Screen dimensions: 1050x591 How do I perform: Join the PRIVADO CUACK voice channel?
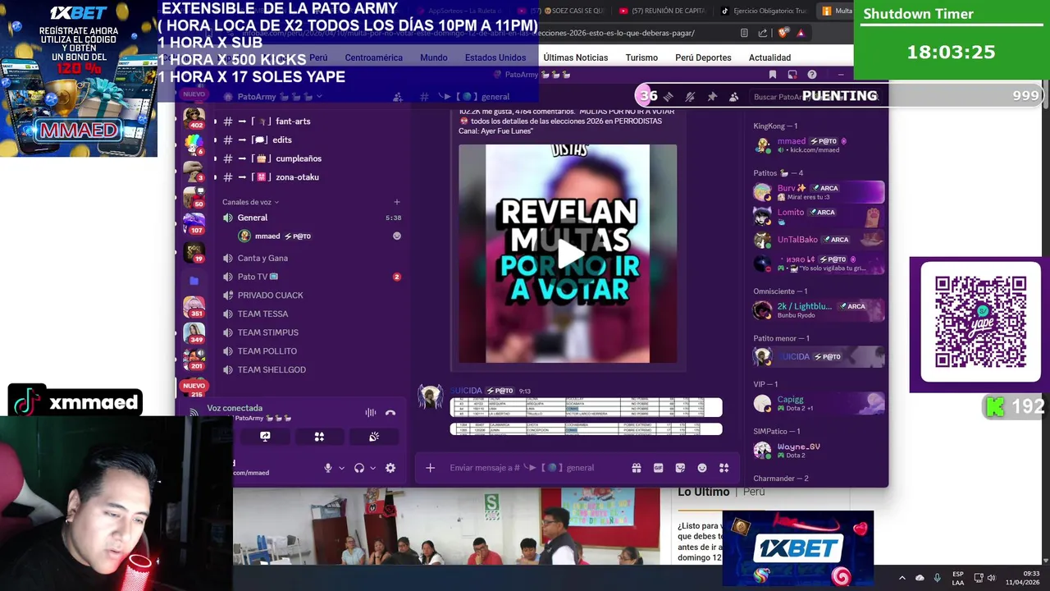tap(312, 295)
